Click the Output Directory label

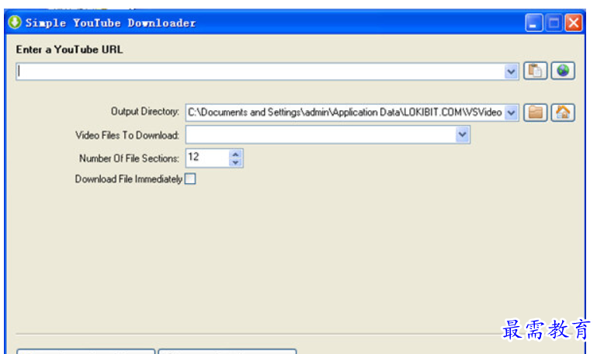[x=144, y=112]
